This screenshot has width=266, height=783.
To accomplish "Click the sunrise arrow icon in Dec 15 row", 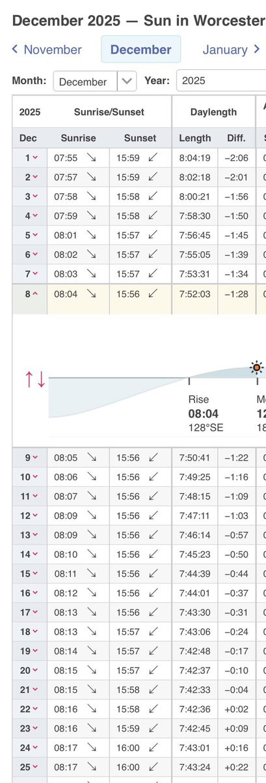I will (x=91, y=574).
